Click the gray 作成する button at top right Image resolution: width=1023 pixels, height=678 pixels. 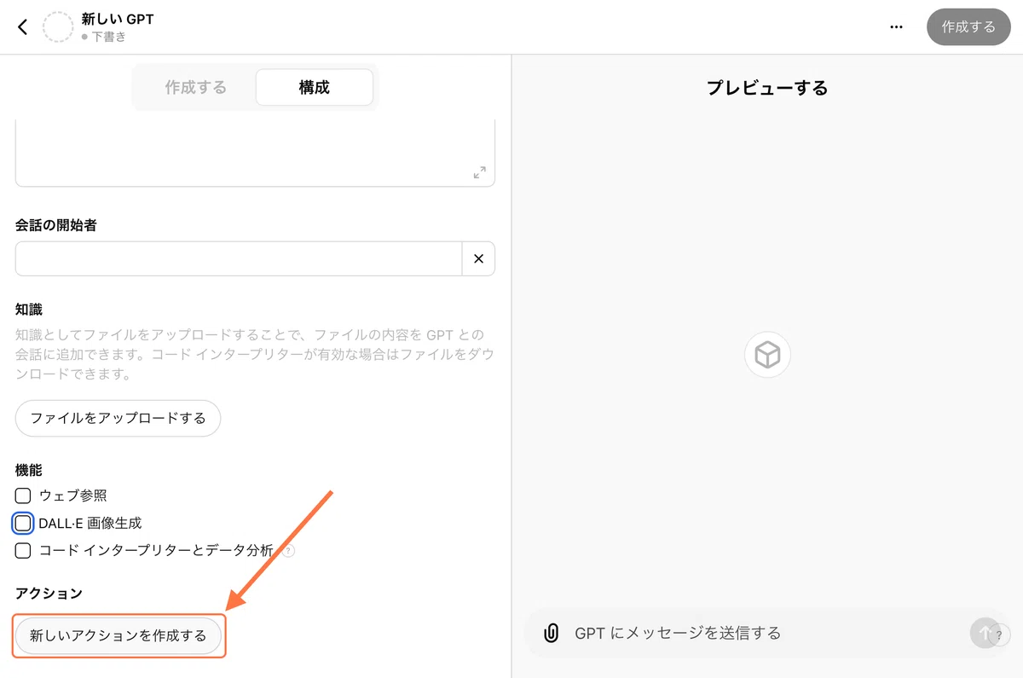point(968,27)
